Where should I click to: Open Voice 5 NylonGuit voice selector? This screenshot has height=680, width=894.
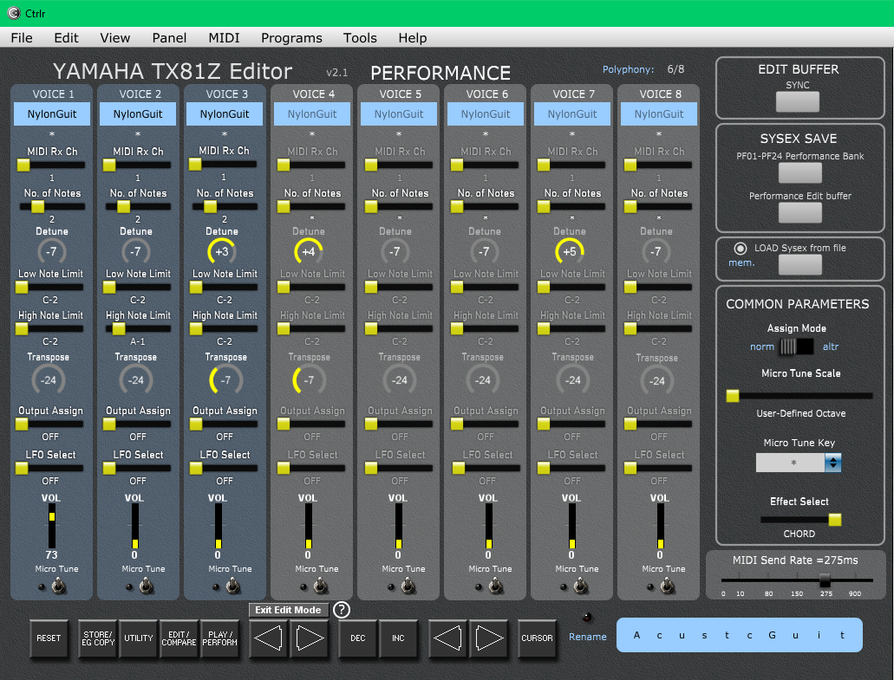tap(399, 113)
